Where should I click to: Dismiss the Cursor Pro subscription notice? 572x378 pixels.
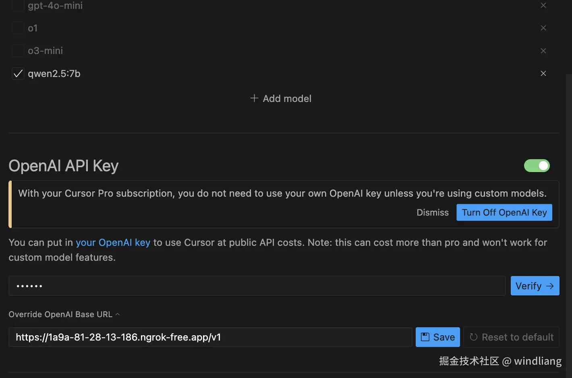(x=432, y=212)
